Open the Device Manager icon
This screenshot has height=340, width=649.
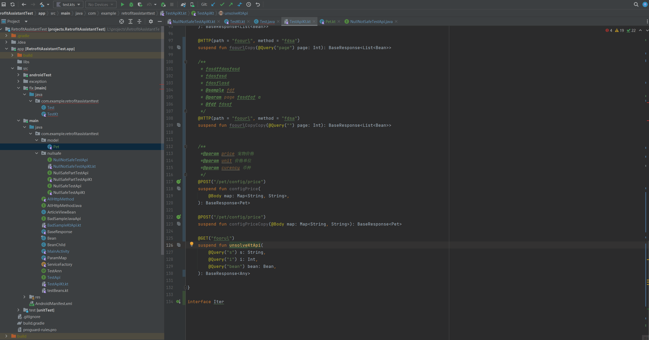(x=192, y=4)
